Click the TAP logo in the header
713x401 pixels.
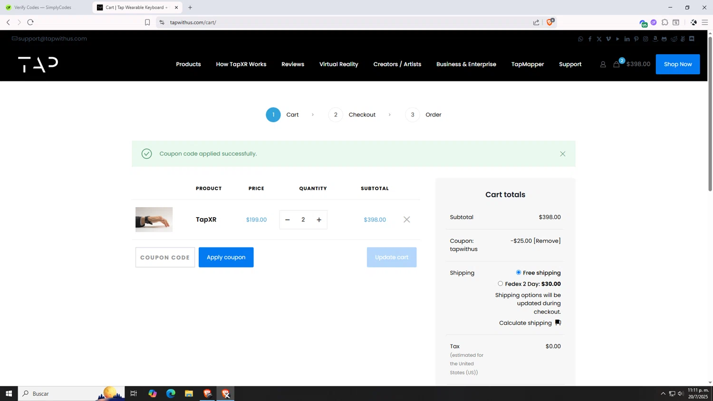(x=38, y=64)
